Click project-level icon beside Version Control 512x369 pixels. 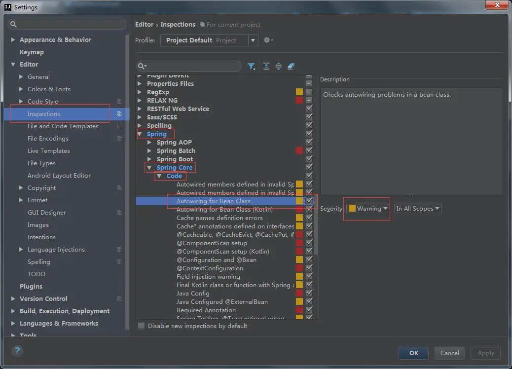119,299
